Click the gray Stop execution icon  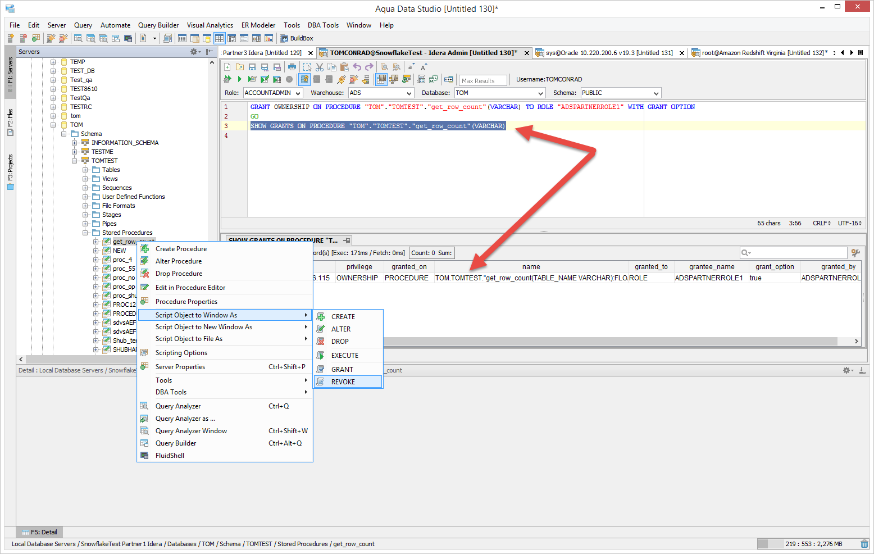coord(289,79)
